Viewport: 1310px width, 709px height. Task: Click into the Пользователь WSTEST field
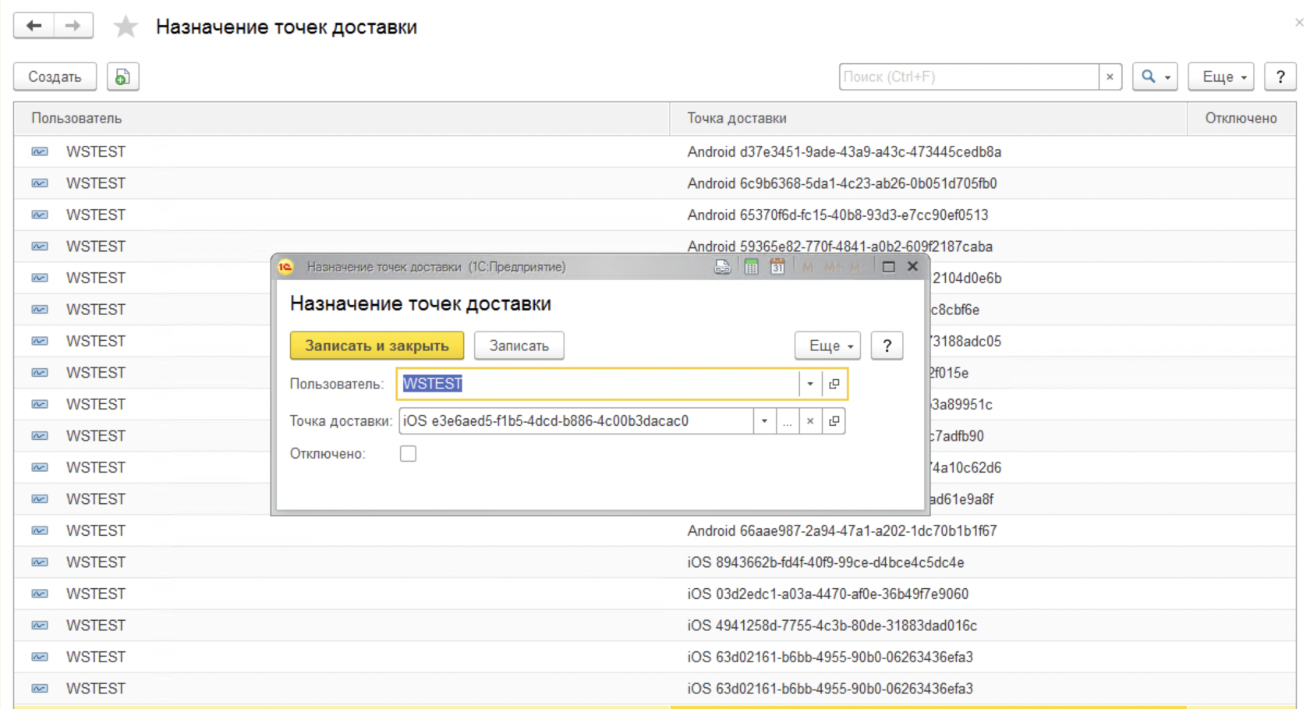[x=599, y=384]
